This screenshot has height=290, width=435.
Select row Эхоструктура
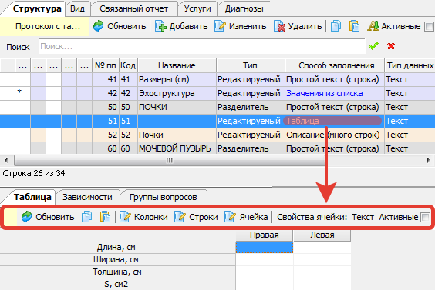coord(217,93)
